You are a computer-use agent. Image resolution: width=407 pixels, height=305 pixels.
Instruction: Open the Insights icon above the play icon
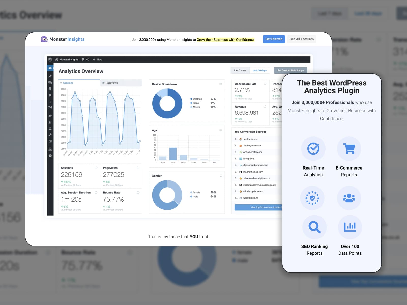point(50,149)
